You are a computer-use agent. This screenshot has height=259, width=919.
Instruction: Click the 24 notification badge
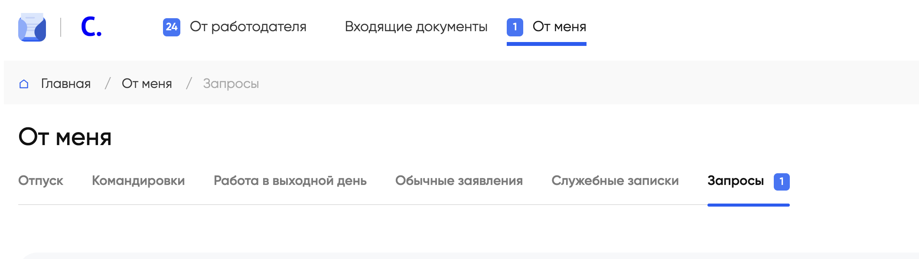(x=172, y=27)
